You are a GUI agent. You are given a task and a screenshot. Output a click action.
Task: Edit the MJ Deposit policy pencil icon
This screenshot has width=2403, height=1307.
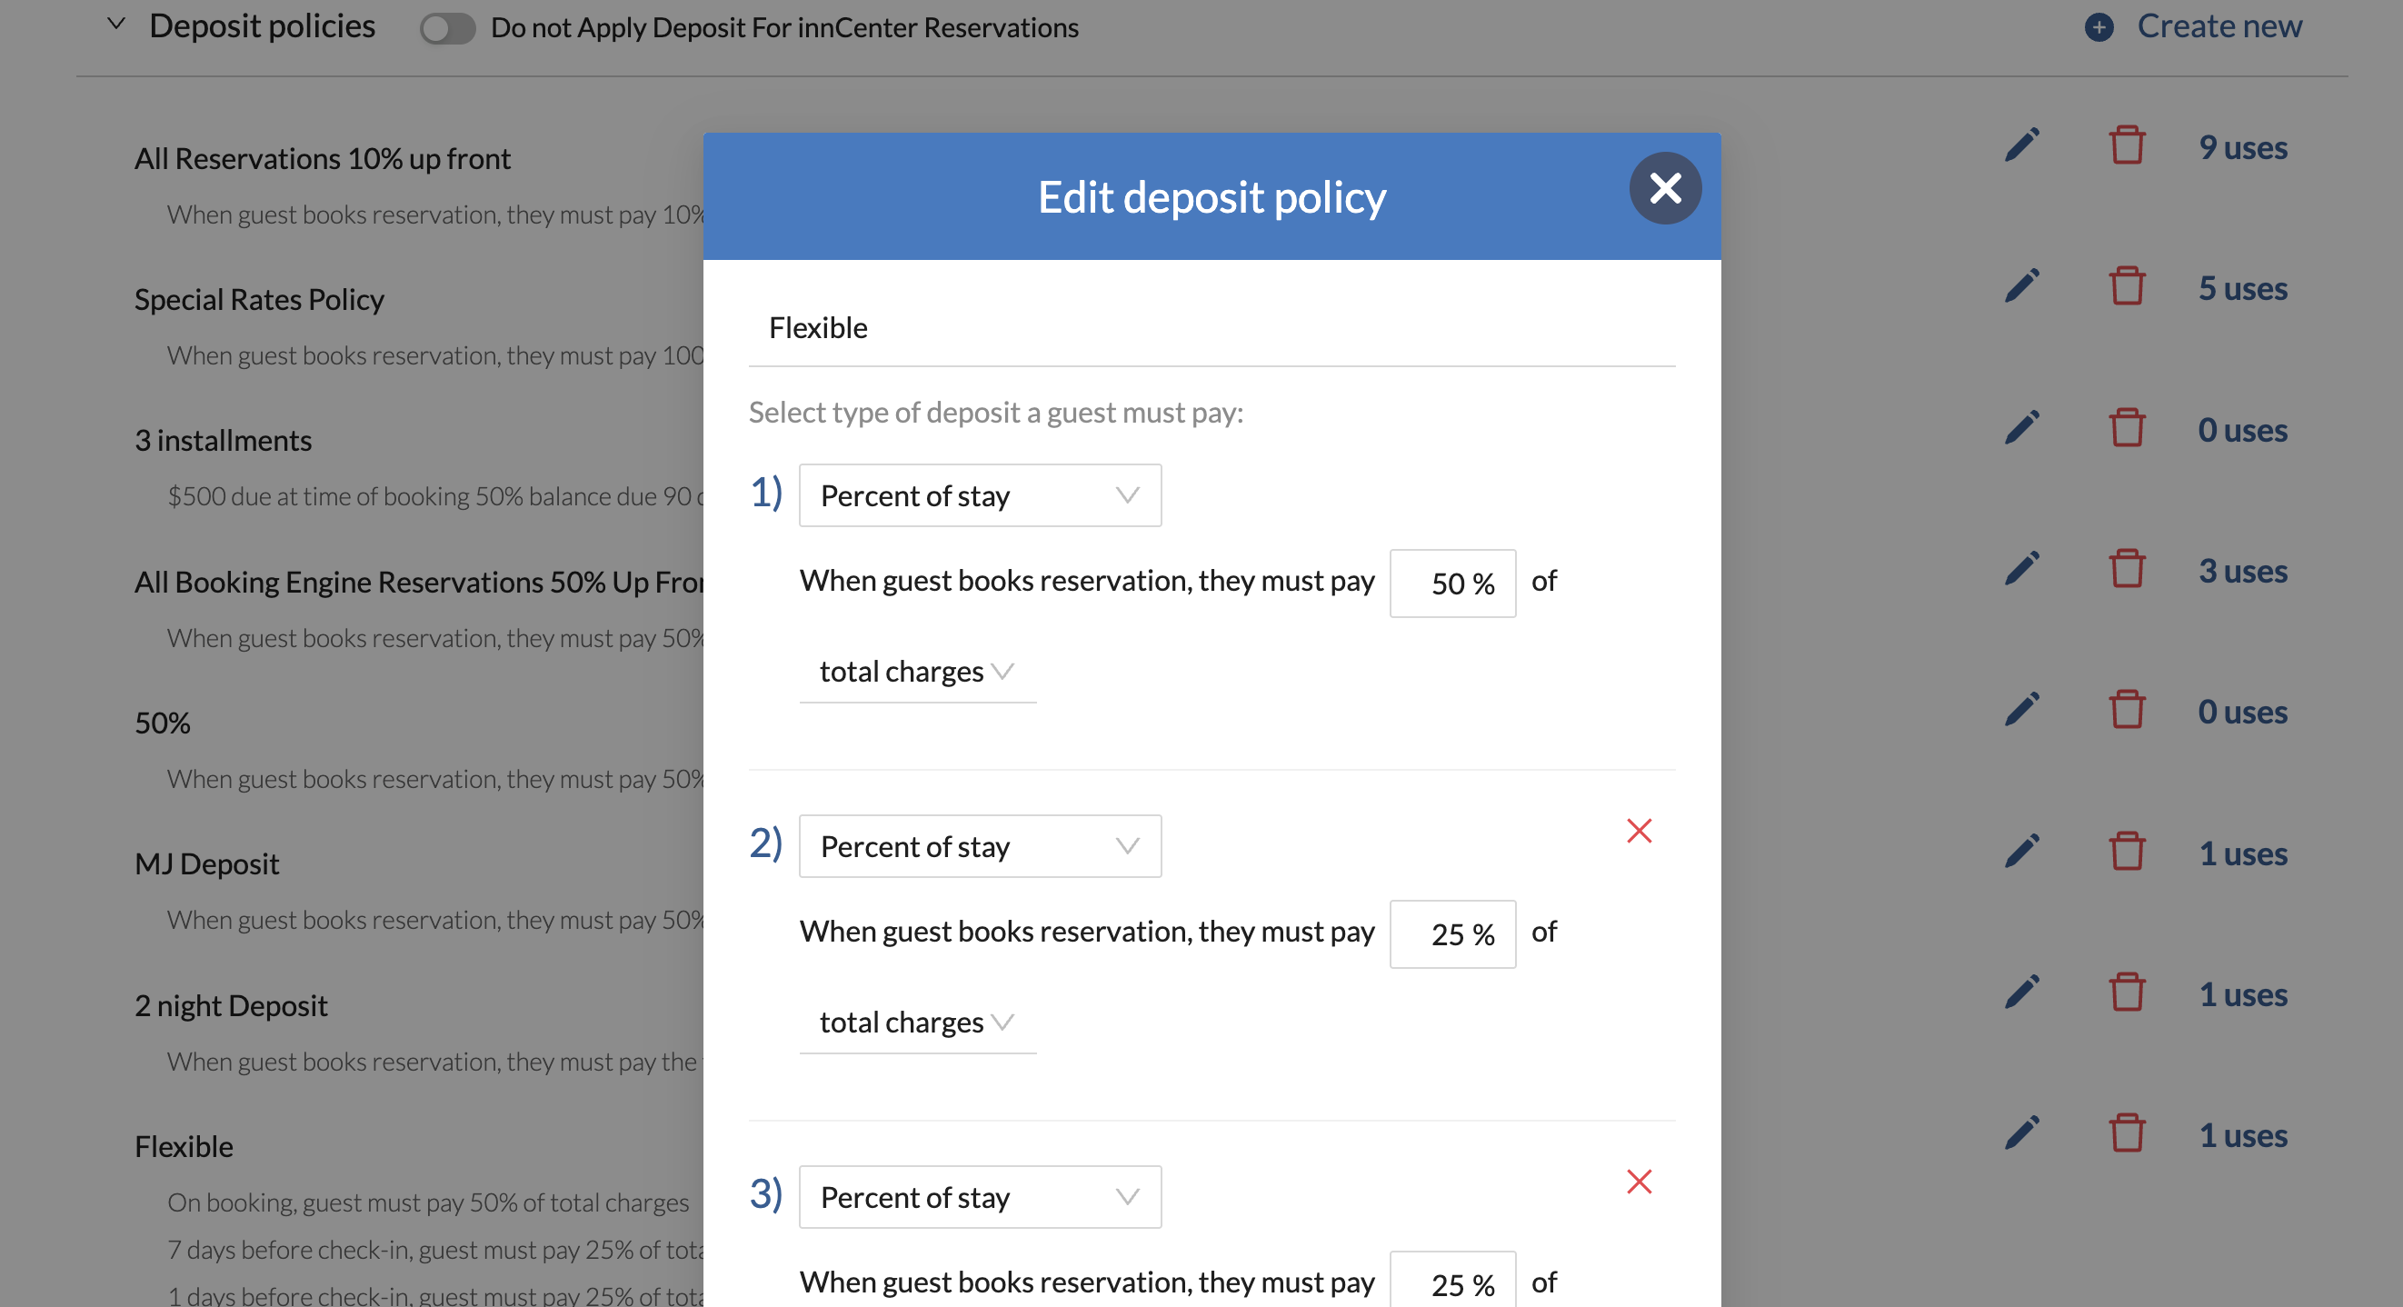tap(2021, 852)
